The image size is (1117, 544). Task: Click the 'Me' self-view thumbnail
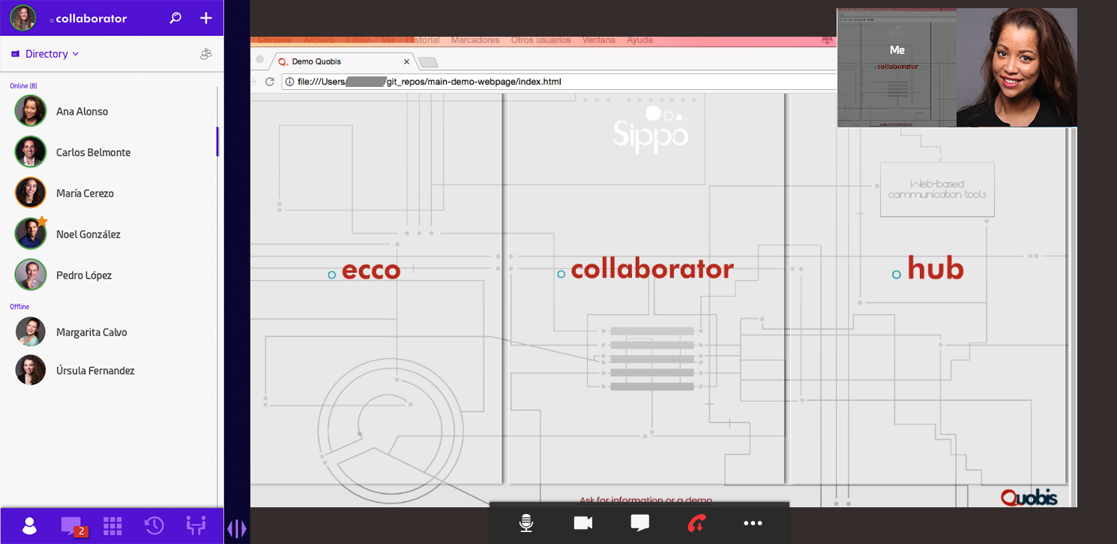point(897,67)
